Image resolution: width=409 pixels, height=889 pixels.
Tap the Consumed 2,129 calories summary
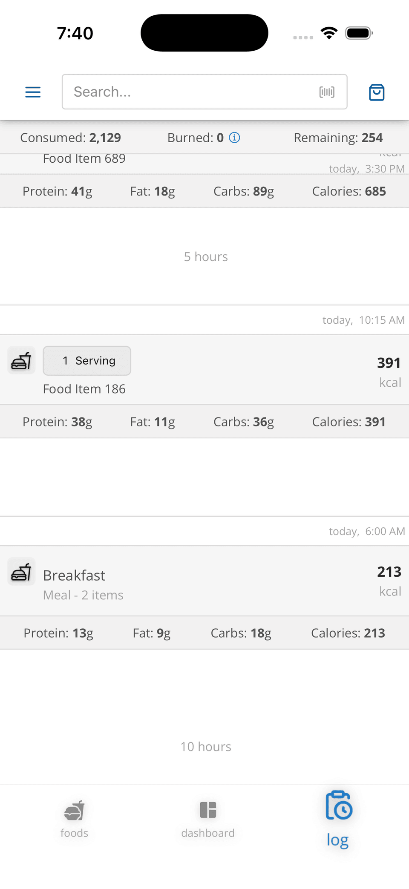click(x=71, y=138)
